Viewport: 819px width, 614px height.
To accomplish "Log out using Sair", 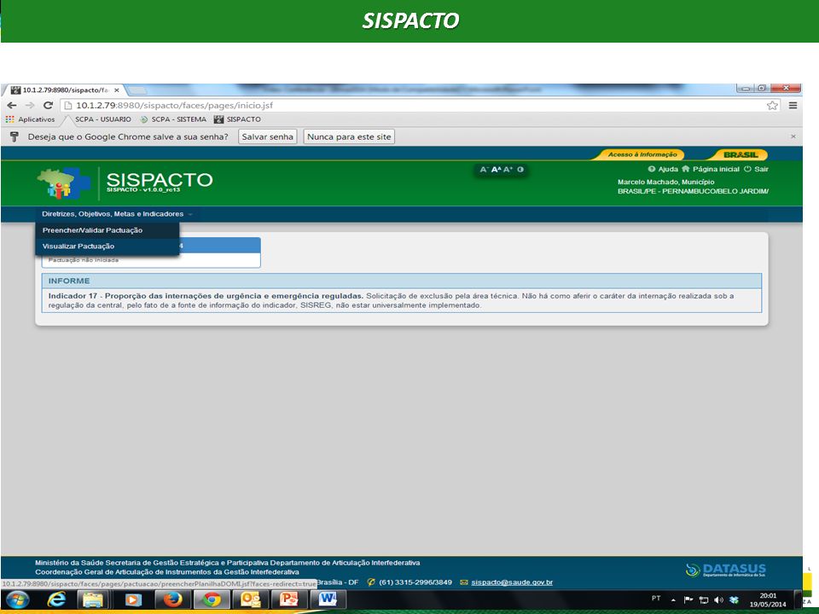I will click(757, 169).
